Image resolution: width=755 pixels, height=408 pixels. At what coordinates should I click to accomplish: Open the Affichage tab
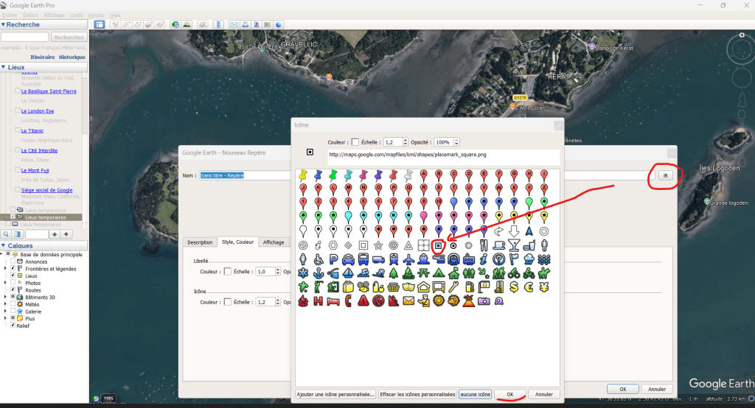click(274, 242)
